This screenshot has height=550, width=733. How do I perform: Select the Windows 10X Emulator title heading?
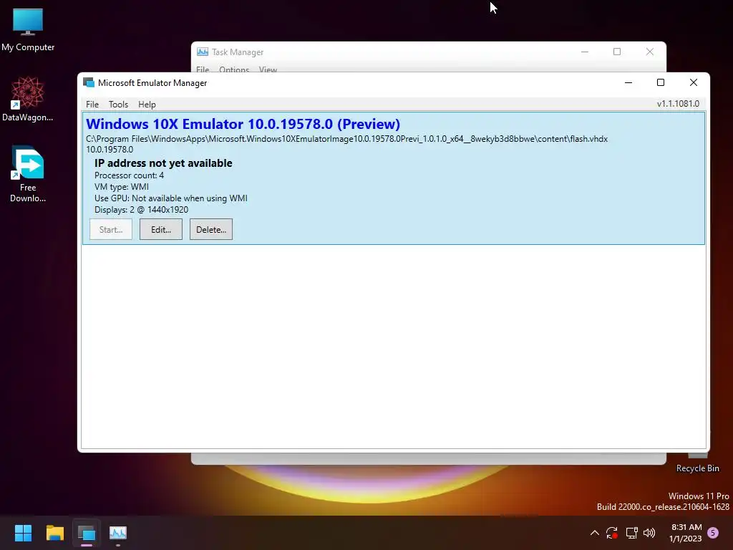[243, 124]
